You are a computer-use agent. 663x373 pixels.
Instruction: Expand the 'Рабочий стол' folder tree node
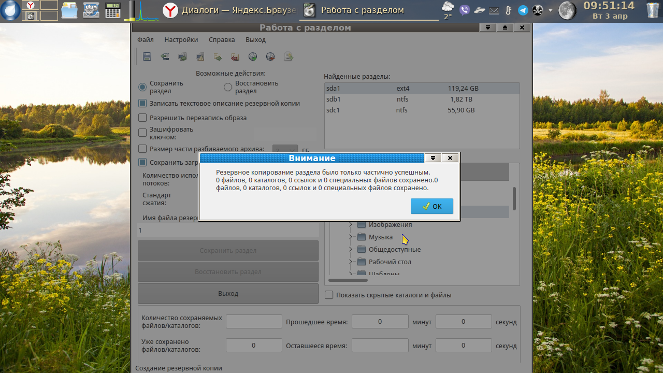point(350,262)
